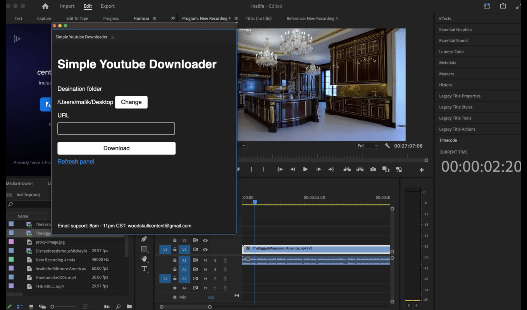The image size is (527, 310).
Task: Open the Lumetri Color panel
Action: [451, 52]
